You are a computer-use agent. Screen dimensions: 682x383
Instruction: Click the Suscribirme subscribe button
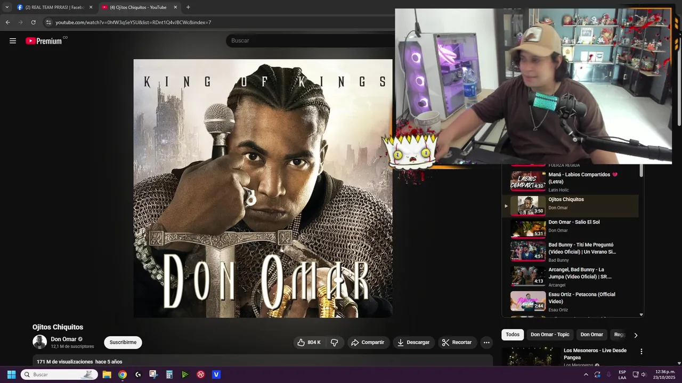coord(123,343)
